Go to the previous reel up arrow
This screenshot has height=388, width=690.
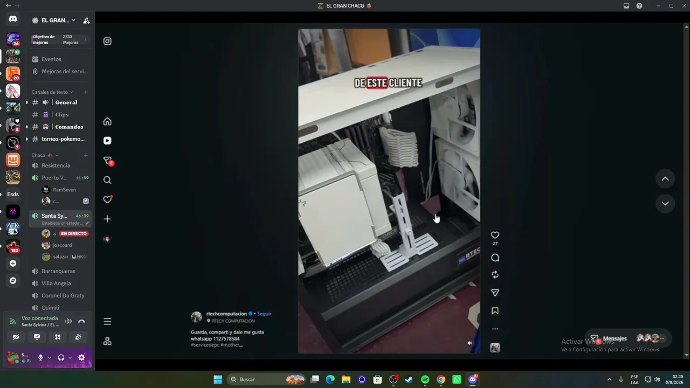[665, 179]
